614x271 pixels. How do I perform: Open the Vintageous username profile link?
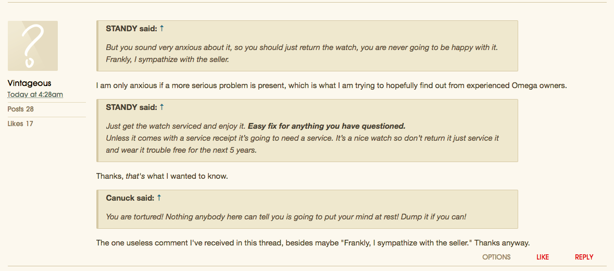30,83
